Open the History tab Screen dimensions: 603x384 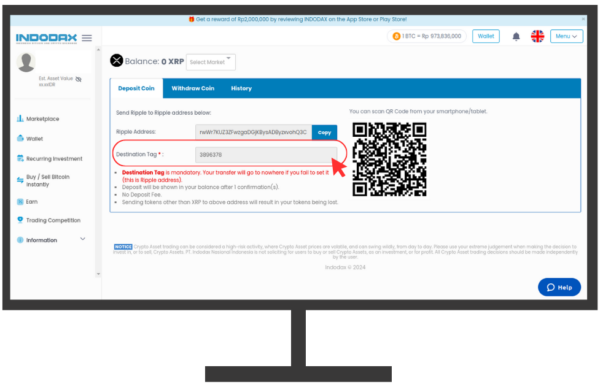(241, 88)
